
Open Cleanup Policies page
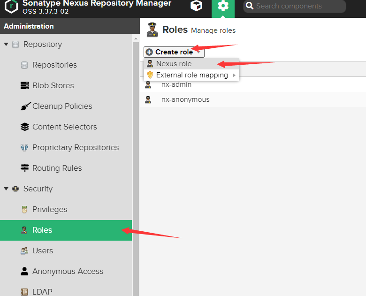(x=62, y=106)
